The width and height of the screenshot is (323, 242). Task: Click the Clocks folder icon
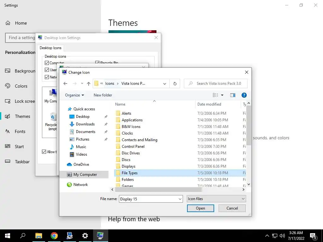[118, 133]
